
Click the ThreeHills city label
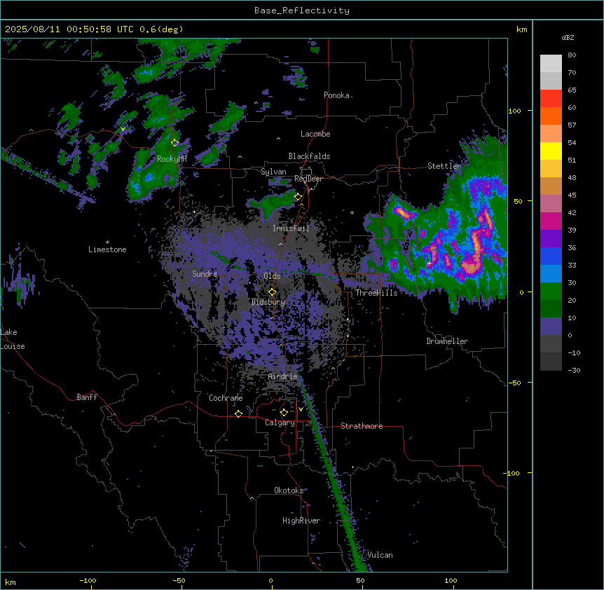[x=376, y=293]
